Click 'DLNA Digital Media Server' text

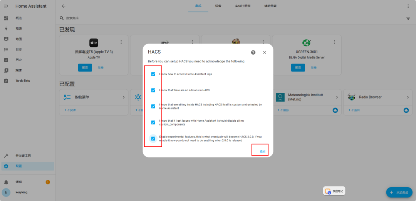(x=307, y=57)
